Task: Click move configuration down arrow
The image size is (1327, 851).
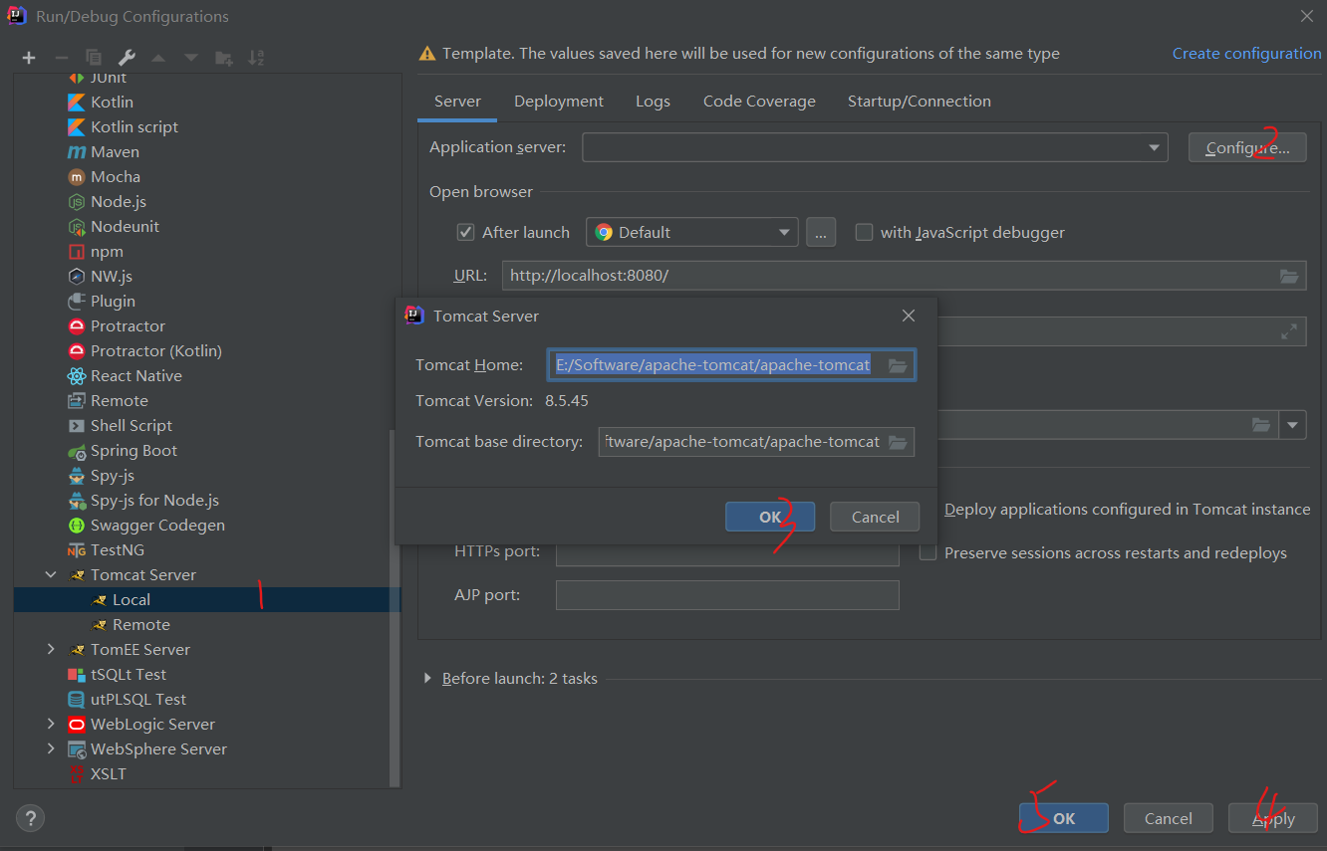Action: tap(191, 58)
